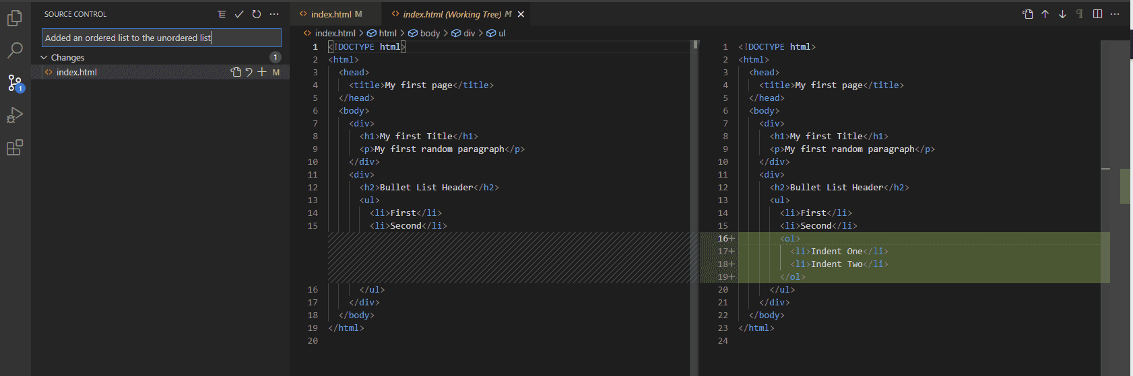Stage changes with the plus icon
Screen dimensions: 1133x376
coord(262,72)
